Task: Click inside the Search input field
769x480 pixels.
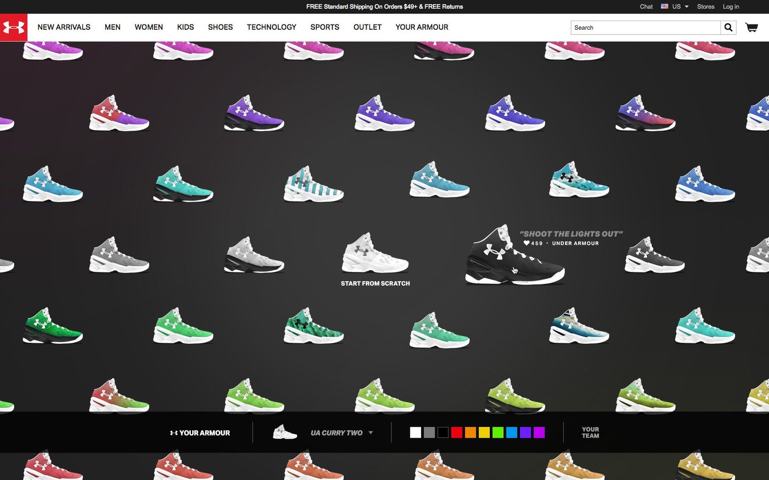Action: pos(645,27)
